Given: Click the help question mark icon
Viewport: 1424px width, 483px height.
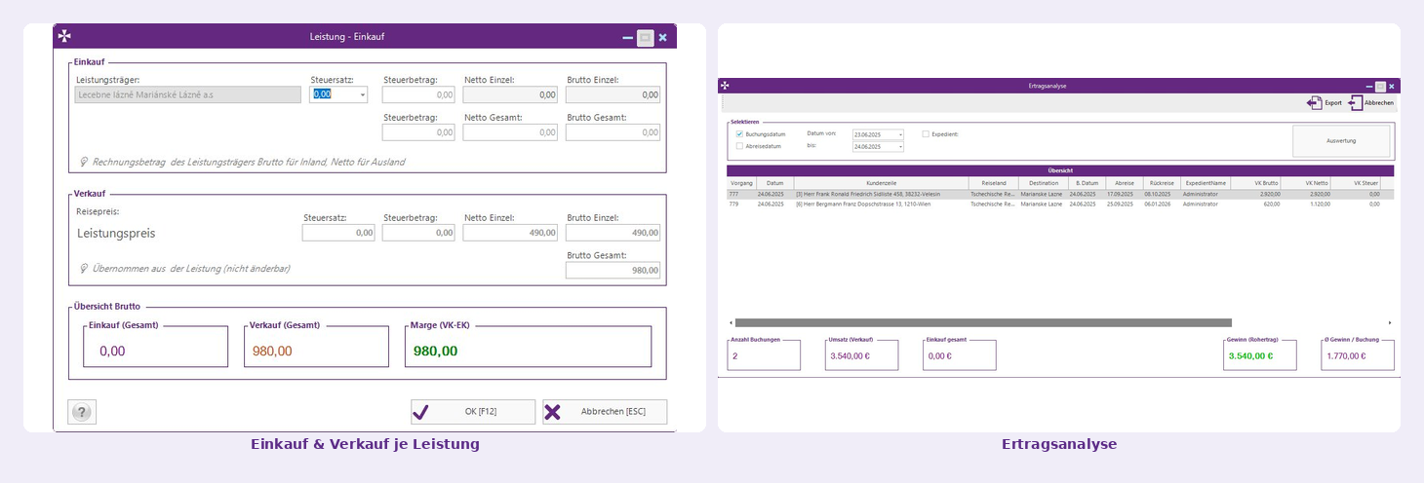Looking at the screenshot, I should [82, 412].
